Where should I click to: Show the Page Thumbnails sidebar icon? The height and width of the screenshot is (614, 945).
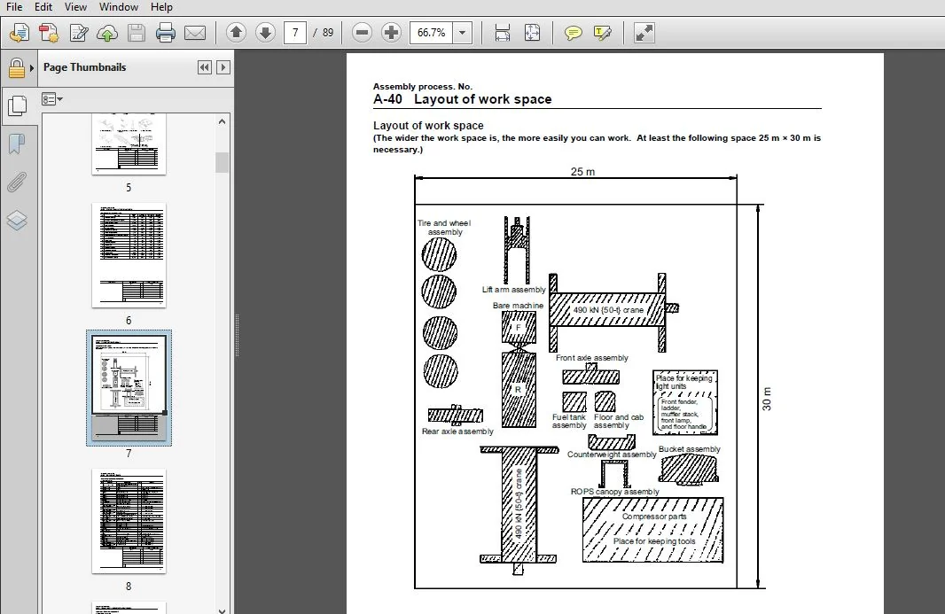(x=17, y=106)
